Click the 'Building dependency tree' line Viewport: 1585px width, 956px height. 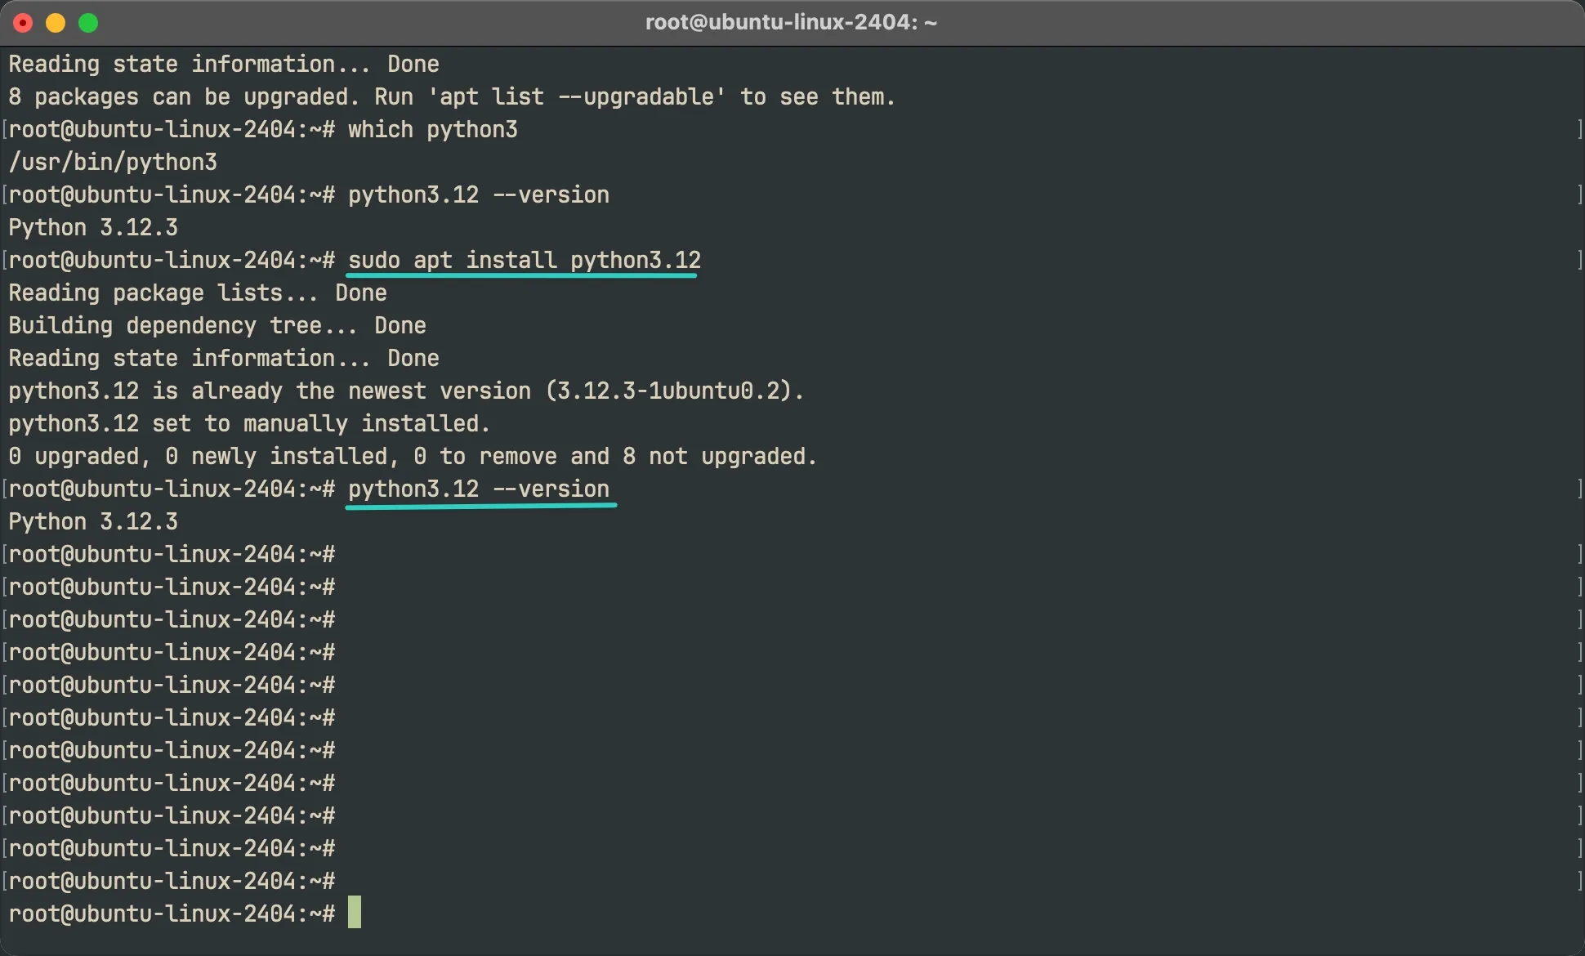tap(217, 325)
